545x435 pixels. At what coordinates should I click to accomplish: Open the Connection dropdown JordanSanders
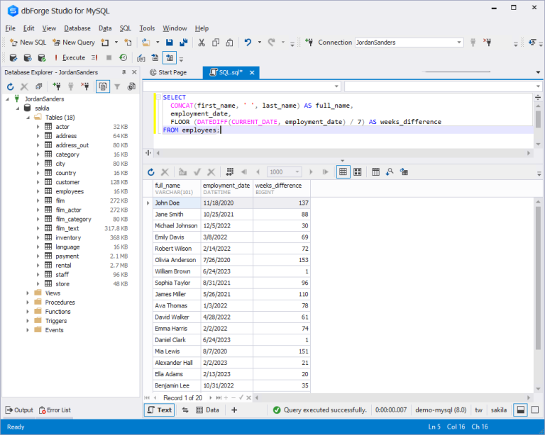[x=459, y=43]
